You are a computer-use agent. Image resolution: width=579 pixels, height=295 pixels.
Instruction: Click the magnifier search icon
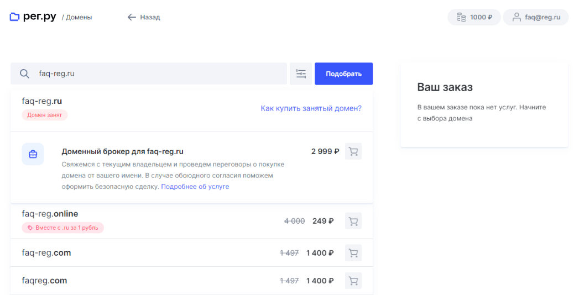pyautogui.click(x=24, y=74)
